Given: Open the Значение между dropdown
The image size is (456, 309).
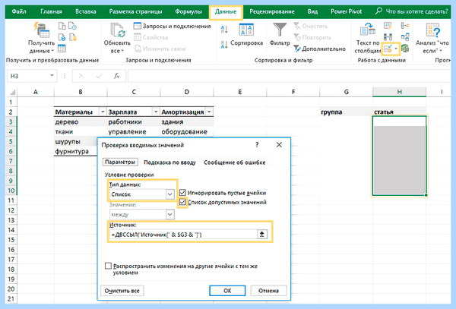Looking at the screenshot, I should click(169, 214).
